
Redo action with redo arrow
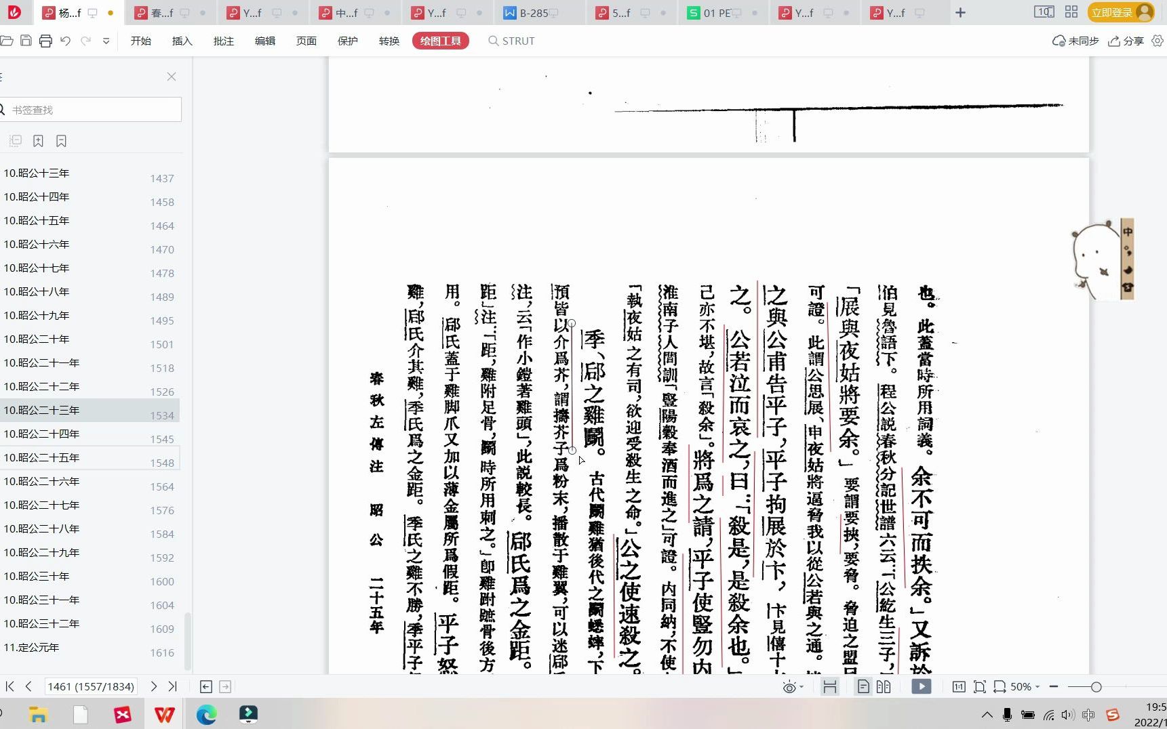click(85, 41)
